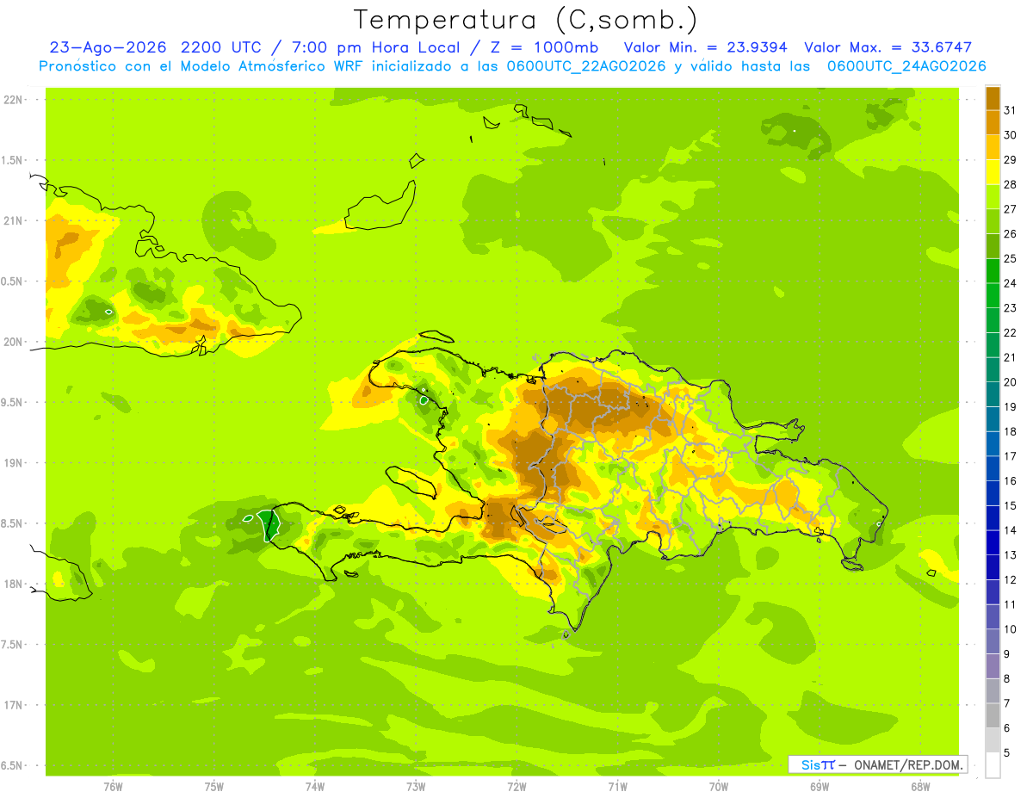Click the 'Temperatura (C,somb.)' chart title

coord(526,20)
